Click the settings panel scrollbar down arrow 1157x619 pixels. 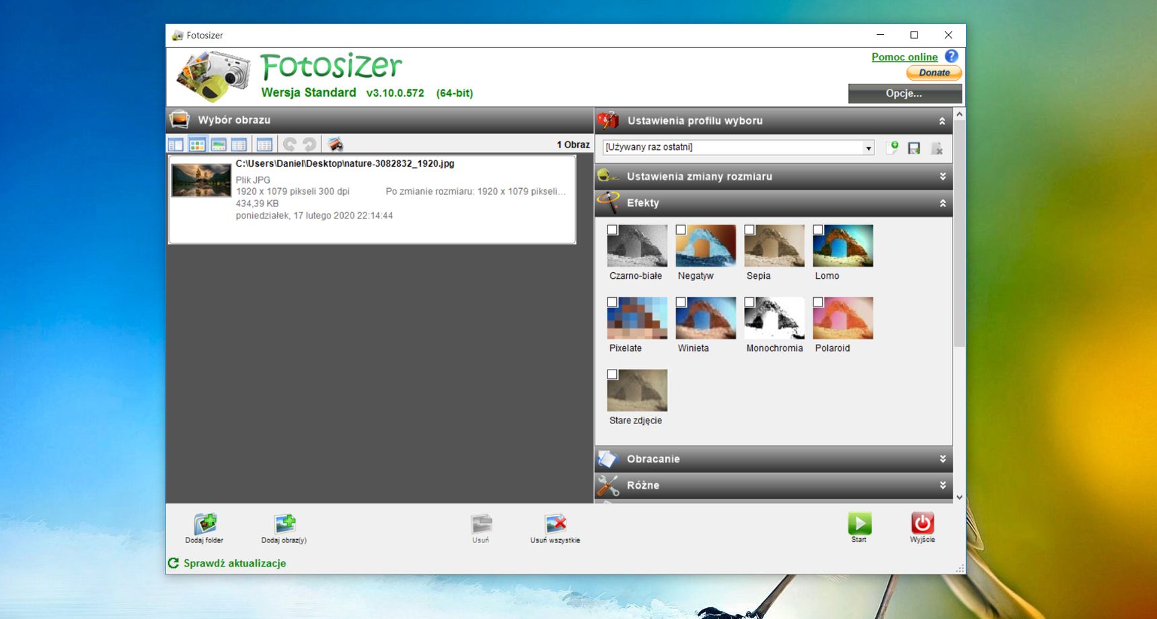[959, 497]
